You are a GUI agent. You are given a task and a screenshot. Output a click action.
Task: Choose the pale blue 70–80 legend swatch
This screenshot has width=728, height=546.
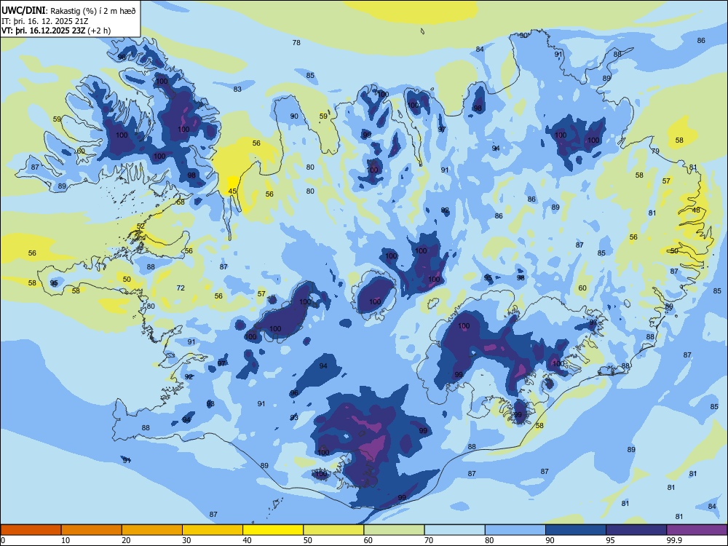coord(454,530)
